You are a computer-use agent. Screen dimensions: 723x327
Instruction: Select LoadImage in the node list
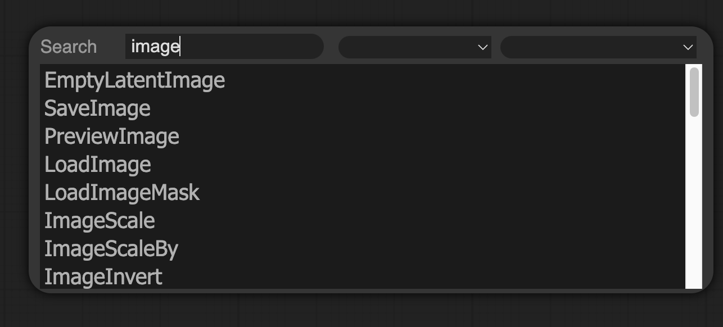pos(97,165)
